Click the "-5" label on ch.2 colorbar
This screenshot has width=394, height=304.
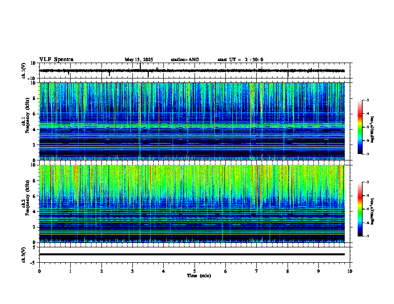click(x=367, y=209)
